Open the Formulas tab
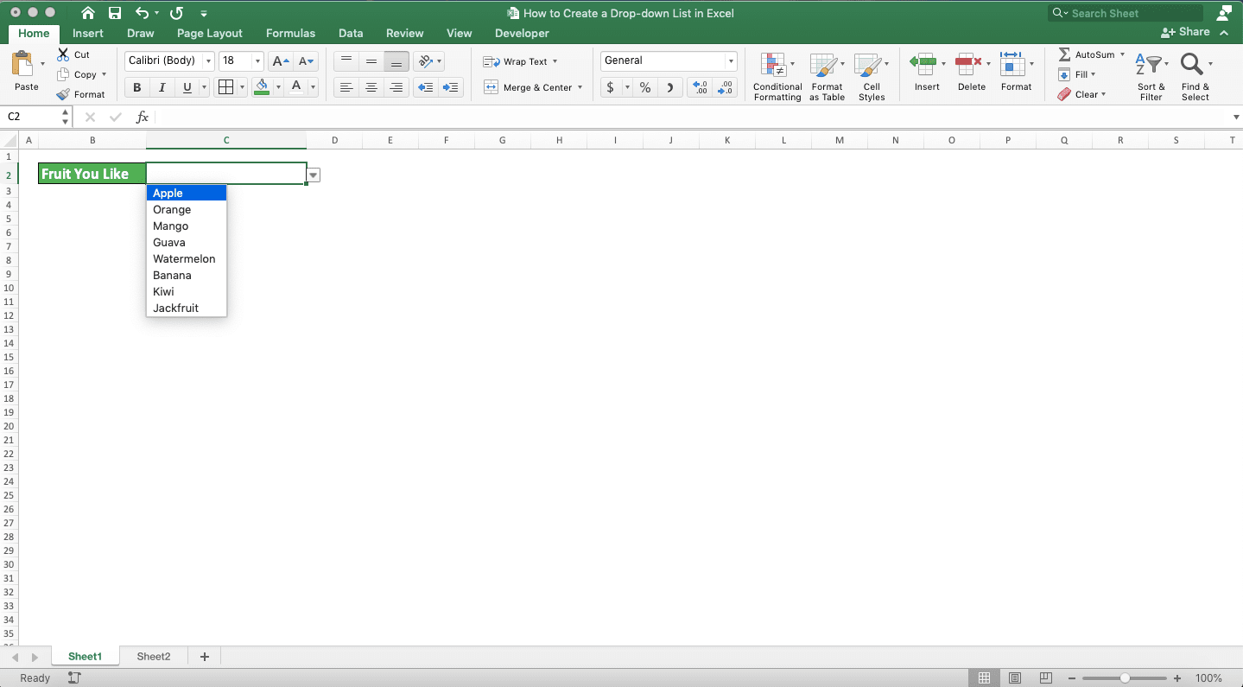 coord(290,33)
